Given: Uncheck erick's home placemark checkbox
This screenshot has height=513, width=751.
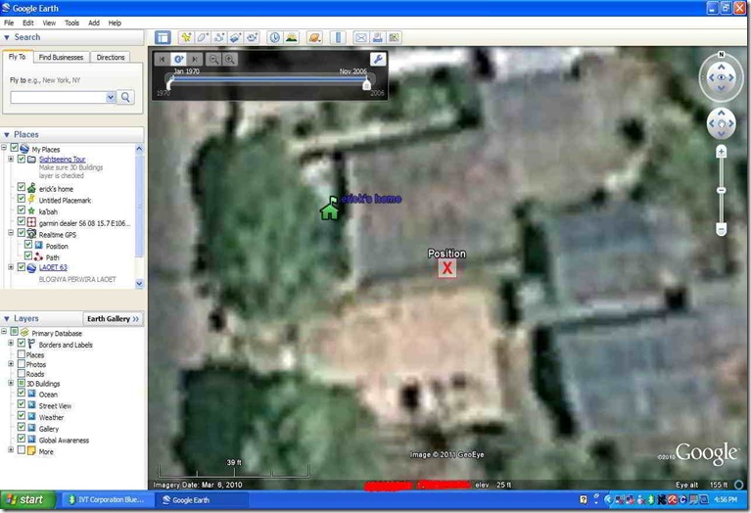Looking at the screenshot, I should pos(22,187).
